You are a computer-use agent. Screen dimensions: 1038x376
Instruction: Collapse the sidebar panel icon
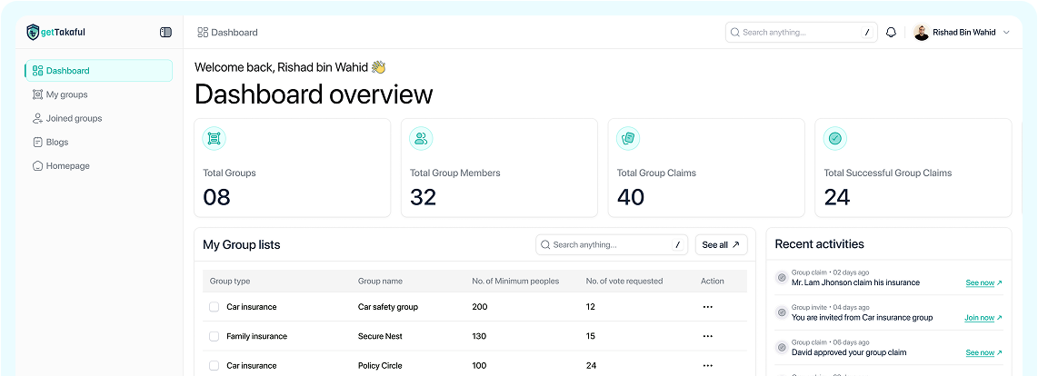tap(165, 32)
